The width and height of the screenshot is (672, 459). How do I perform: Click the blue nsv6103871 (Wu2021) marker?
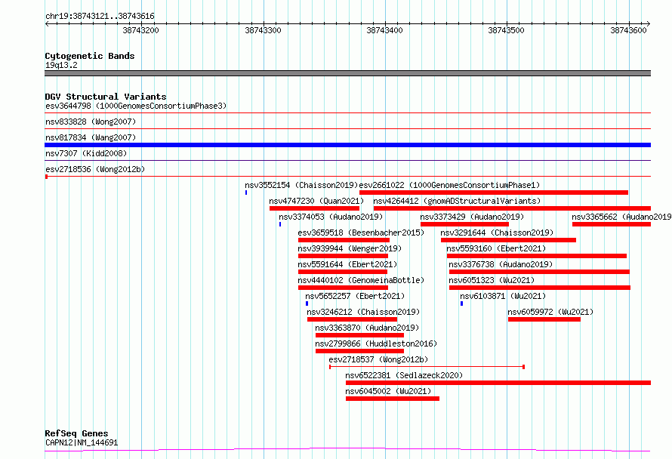pyautogui.click(x=461, y=303)
